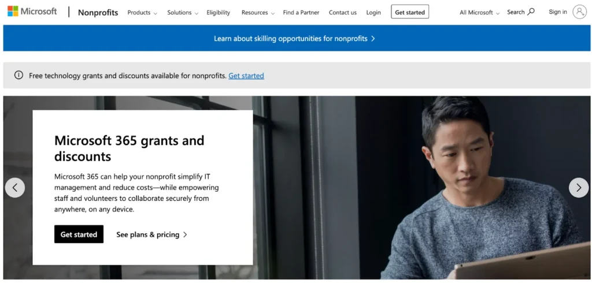
Task: Click the info icon in the gray notice bar
Action: pos(18,75)
